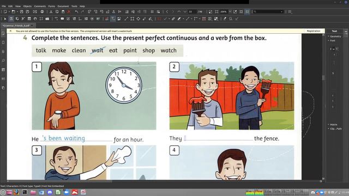
Task: Open the terminal from the taskbar
Action: (25, 192)
